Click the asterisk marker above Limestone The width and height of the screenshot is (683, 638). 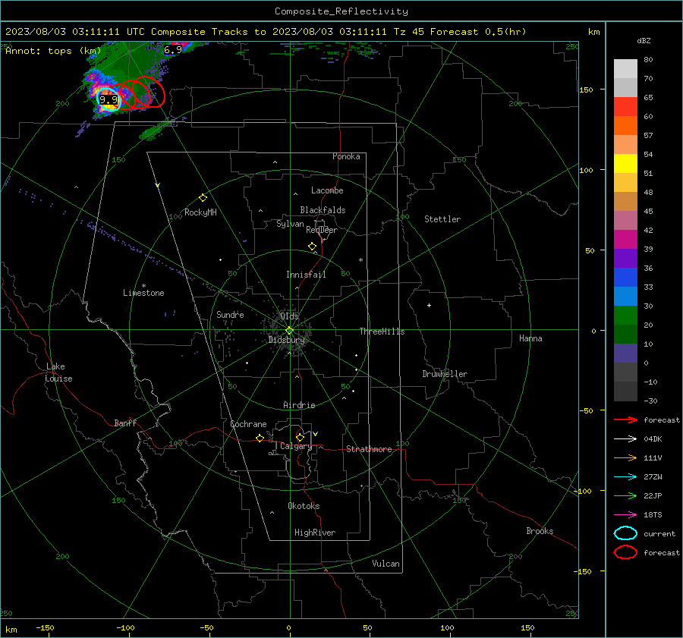pos(143,286)
